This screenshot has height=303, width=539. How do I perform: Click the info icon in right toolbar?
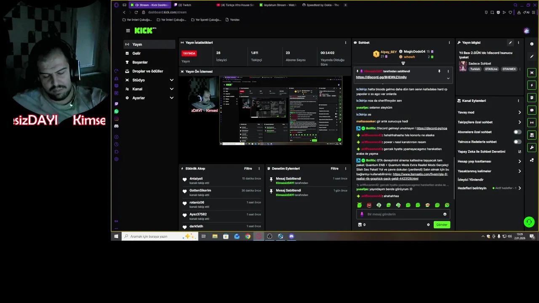pyautogui.click(x=532, y=44)
